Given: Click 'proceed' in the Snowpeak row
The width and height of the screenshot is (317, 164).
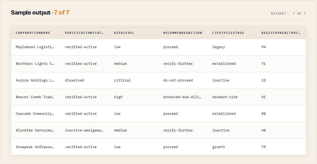Looking at the screenshot, I should 171,147.
